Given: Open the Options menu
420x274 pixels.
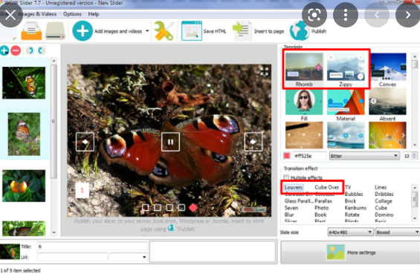Looking at the screenshot, I should point(72,14).
